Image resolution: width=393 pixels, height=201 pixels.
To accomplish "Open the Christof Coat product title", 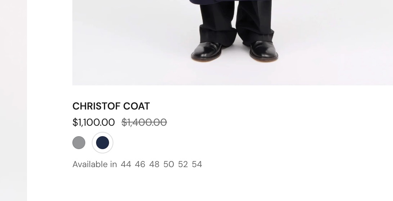I will click(x=111, y=106).
